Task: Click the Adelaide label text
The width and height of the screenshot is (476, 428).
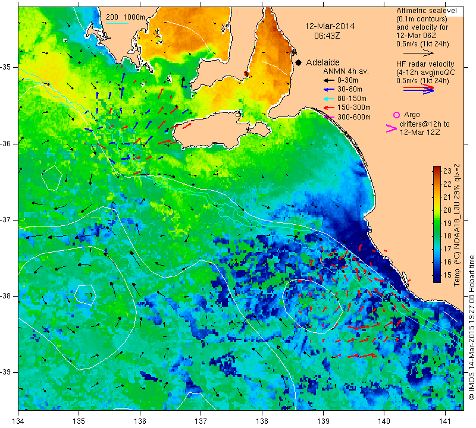Action: point(322,62)
